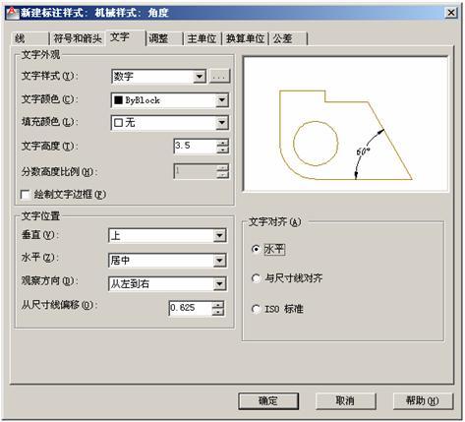Click the AutoCAD icon in title bar
The image size is (465, 422).
(12, 13)
